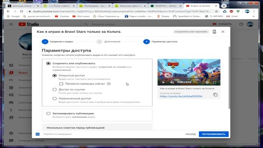This screenshot has height=148, width=263.
Task: Open YouTube Studio hamburger menu
Action: 11,24
